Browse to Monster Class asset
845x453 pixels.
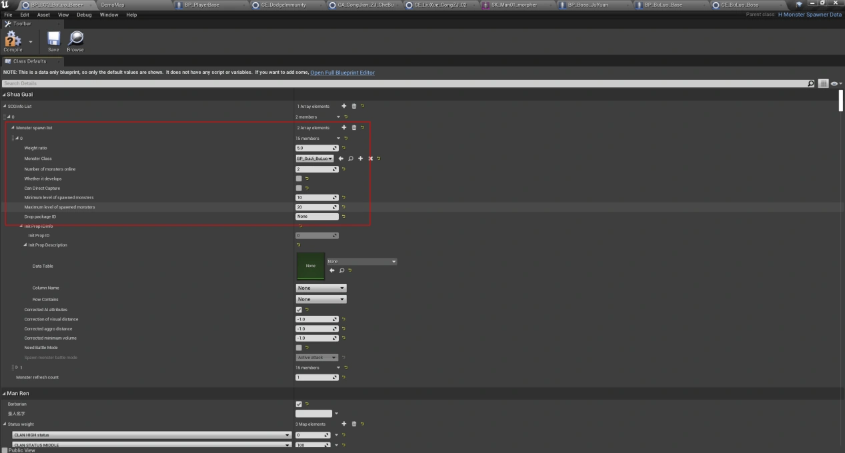(x=350, y=159)
